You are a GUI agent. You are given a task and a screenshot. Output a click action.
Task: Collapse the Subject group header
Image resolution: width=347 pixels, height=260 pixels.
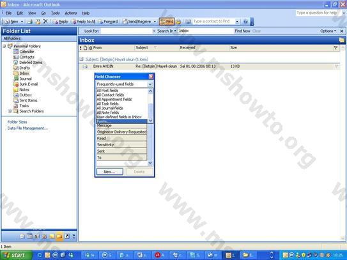coord(81,59)
